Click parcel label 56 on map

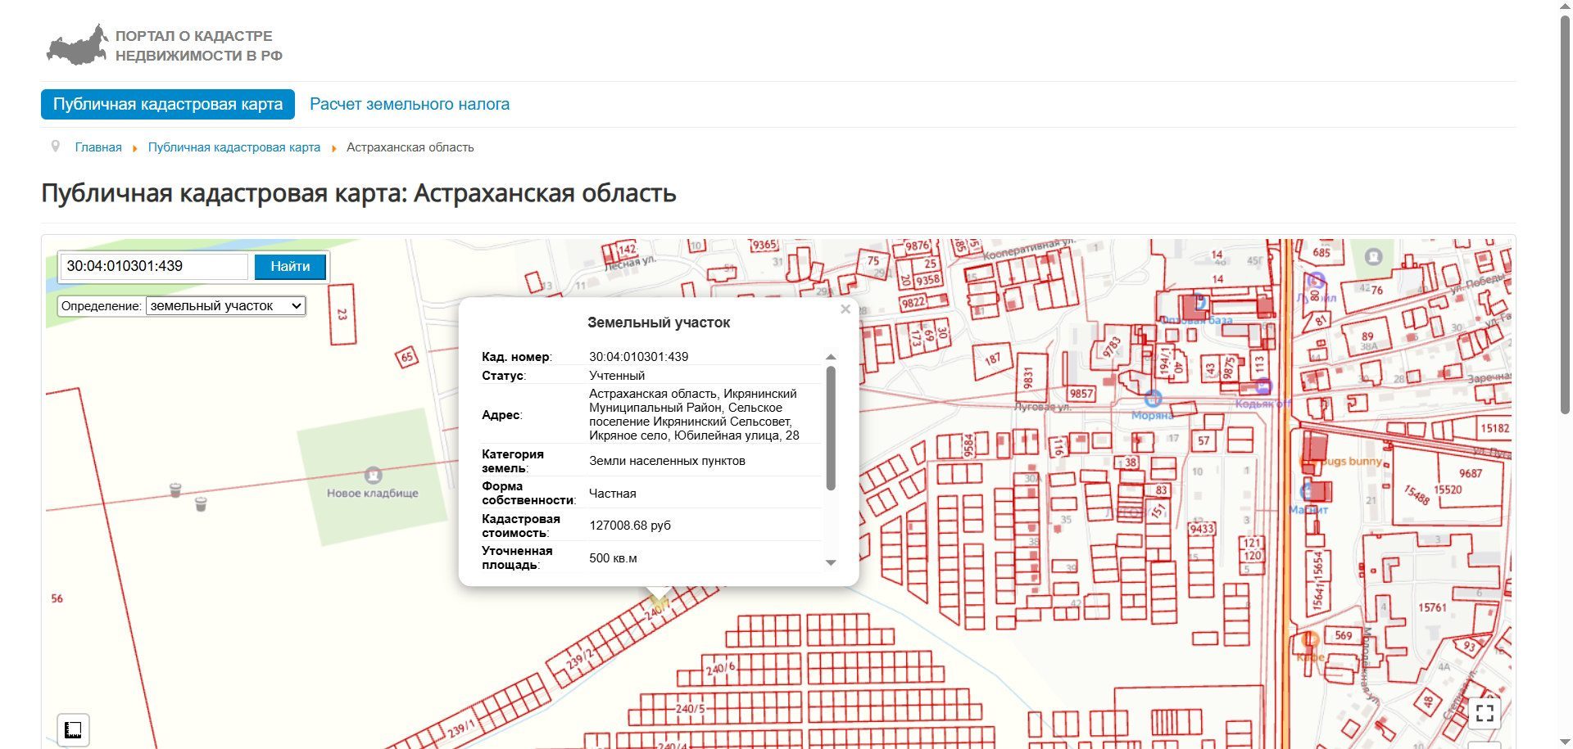coord(57,598)
